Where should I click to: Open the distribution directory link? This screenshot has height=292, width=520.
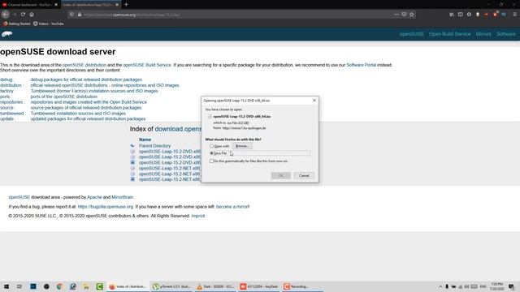(x=11, y=85)
